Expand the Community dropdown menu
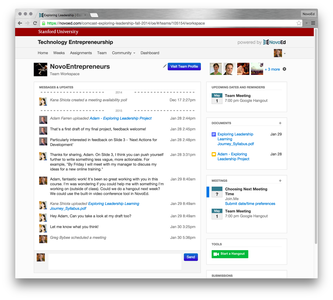 pyautogui.click(x=123, y=53)
